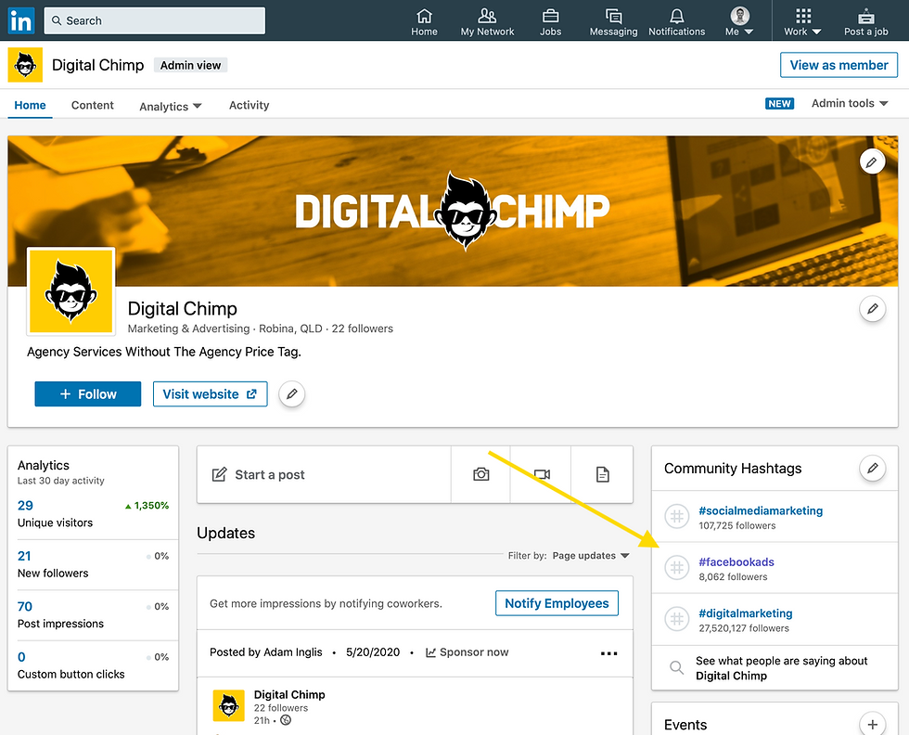
Task: Open the Jobs briefcase icon
Action: [550, 22]
